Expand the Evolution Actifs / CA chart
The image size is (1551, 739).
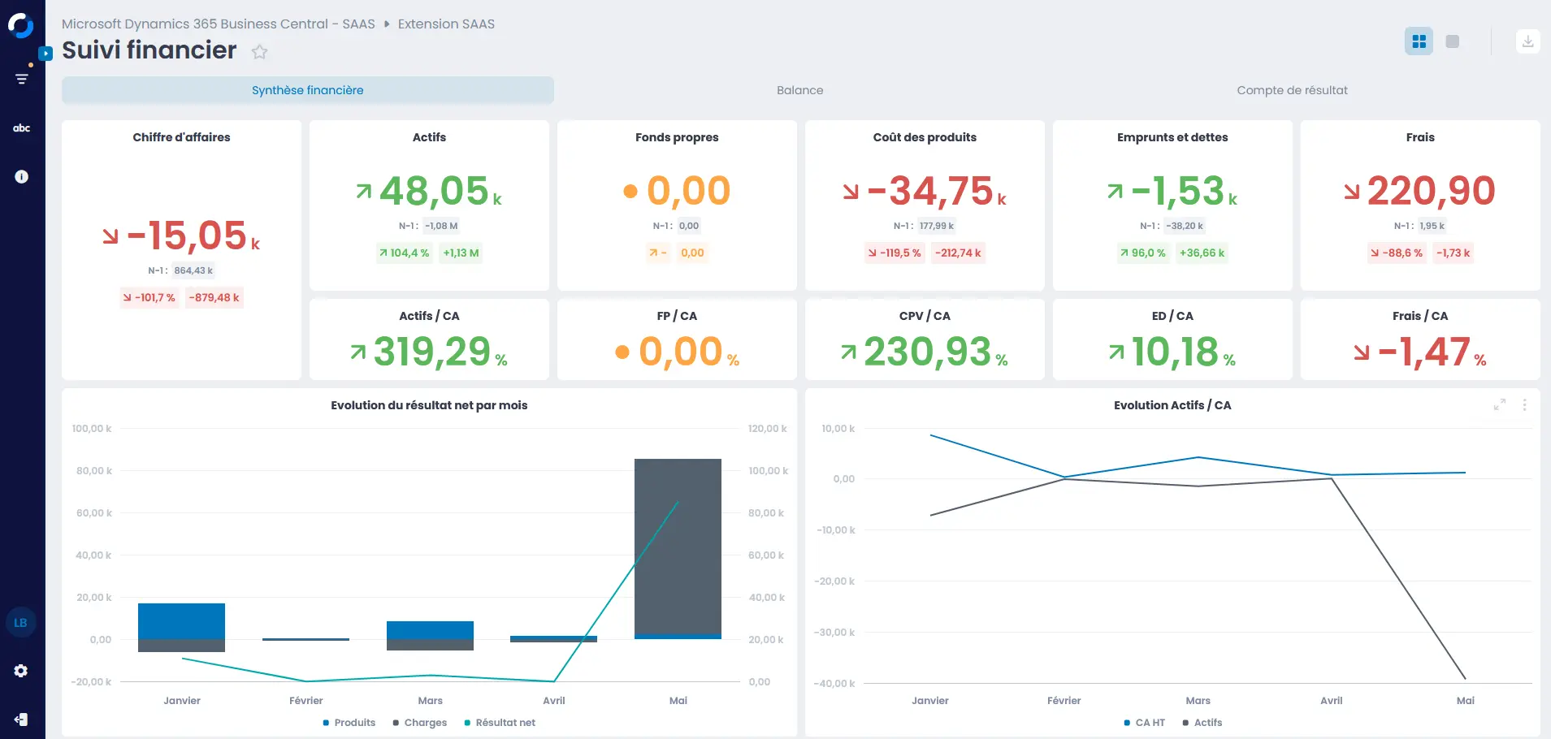(x=1500, y=404)
